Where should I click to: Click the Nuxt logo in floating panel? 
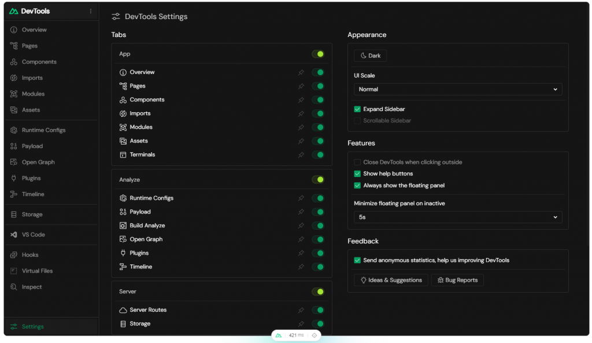279,335
